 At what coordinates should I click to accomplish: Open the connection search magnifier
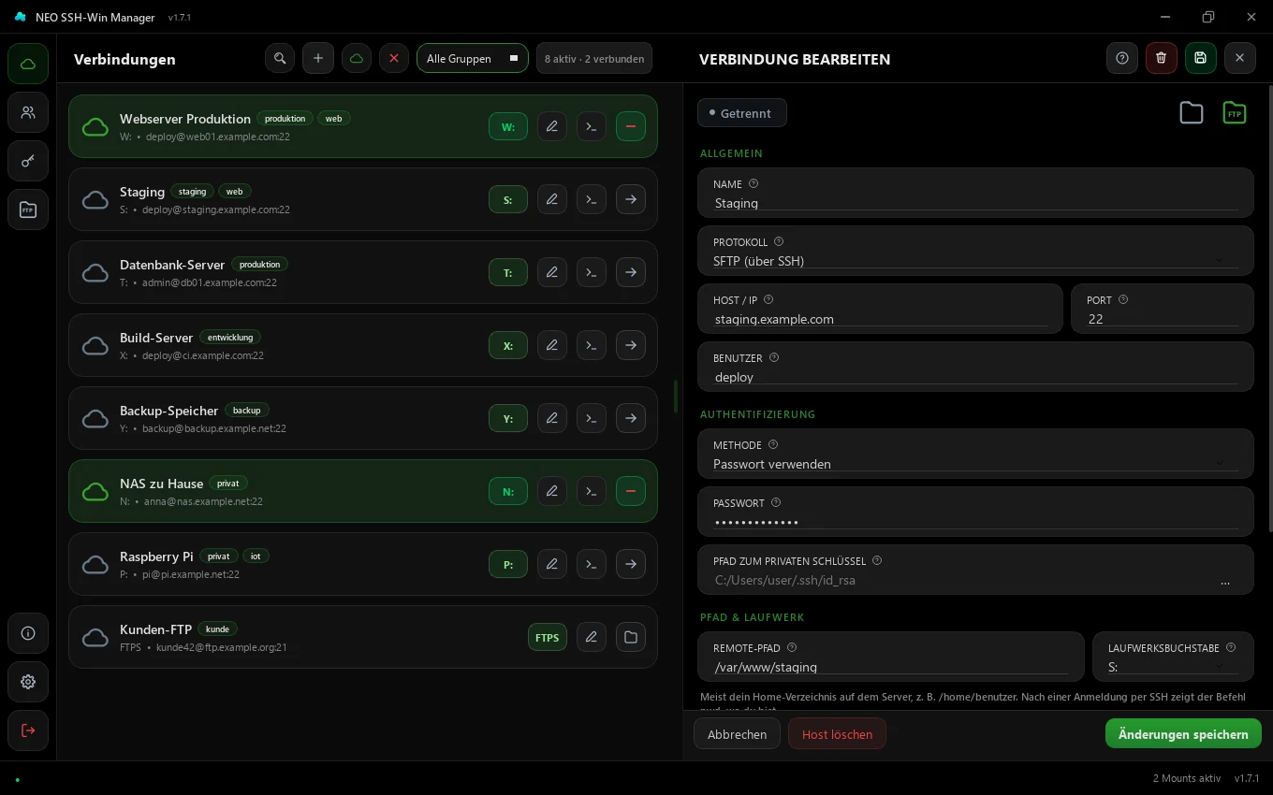click(x=280, y=58)
